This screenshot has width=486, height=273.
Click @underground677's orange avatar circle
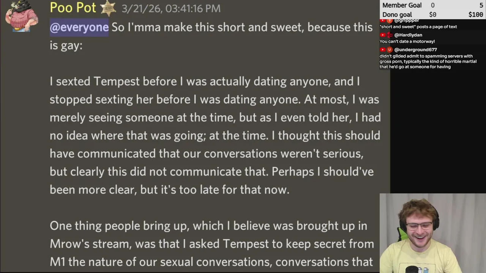pos(389,50)
